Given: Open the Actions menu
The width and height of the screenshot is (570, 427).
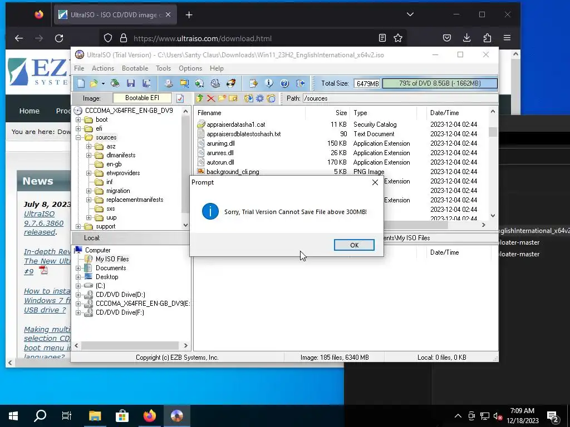Looking at the screenshot, I should point(103,68).
